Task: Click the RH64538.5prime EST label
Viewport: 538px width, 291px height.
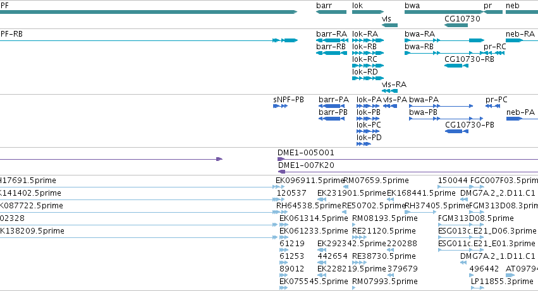Action: (309, 206)
